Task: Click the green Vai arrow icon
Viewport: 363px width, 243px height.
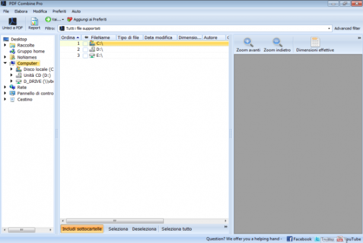Action: [48, 20]
